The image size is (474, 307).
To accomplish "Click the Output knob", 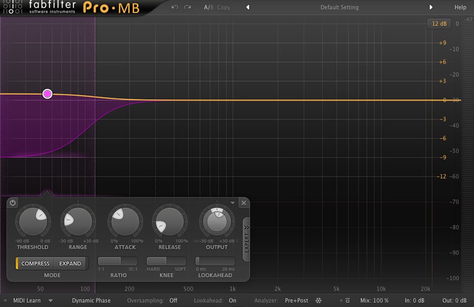I will tap(217, 221).
